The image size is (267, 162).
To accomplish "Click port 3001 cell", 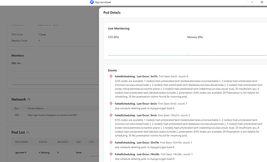I will 17,115.
